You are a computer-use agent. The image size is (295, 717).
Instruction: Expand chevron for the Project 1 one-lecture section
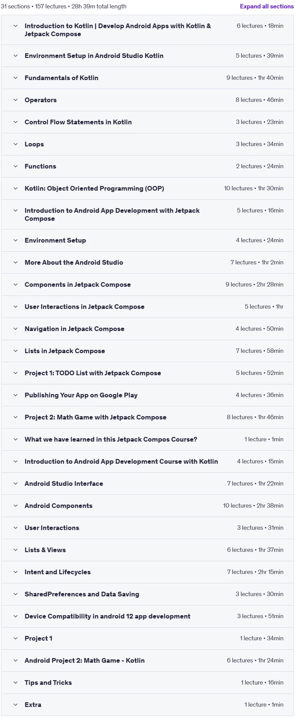(15, 638)
